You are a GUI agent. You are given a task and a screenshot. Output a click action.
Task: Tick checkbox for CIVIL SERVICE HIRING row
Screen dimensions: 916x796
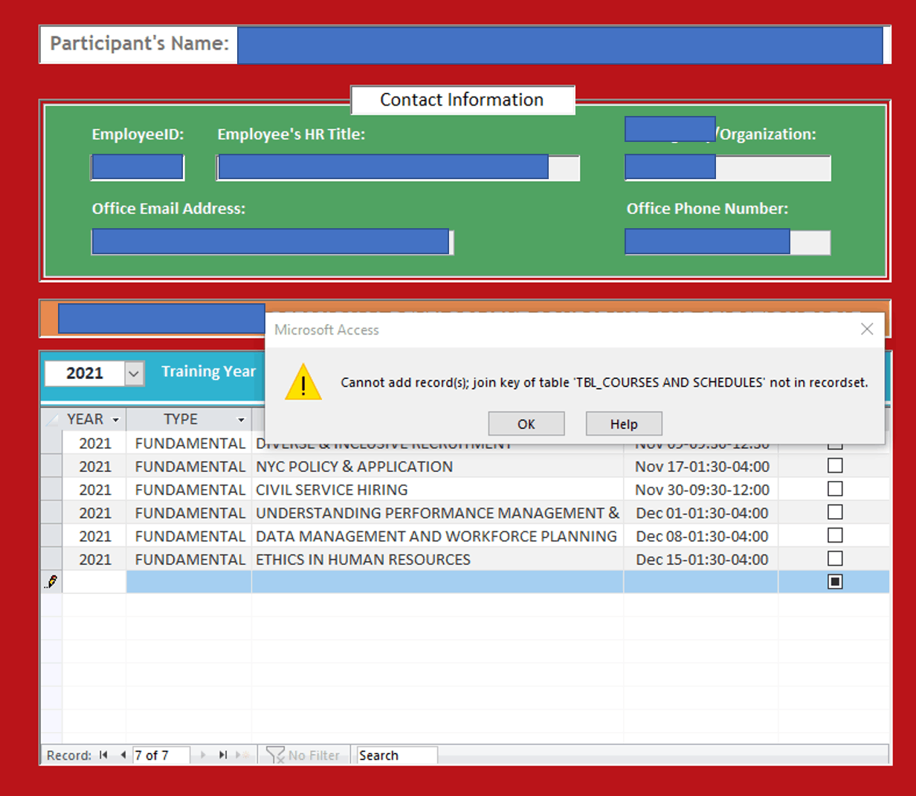coord(835,489)
